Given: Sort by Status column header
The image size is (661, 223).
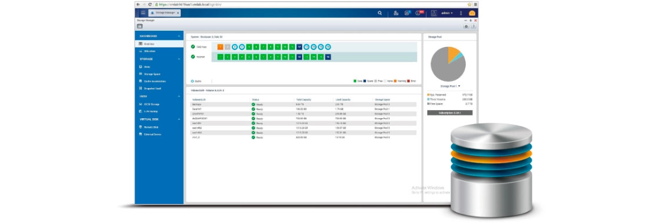Looking at the screenshot, I should coord(256,100).
